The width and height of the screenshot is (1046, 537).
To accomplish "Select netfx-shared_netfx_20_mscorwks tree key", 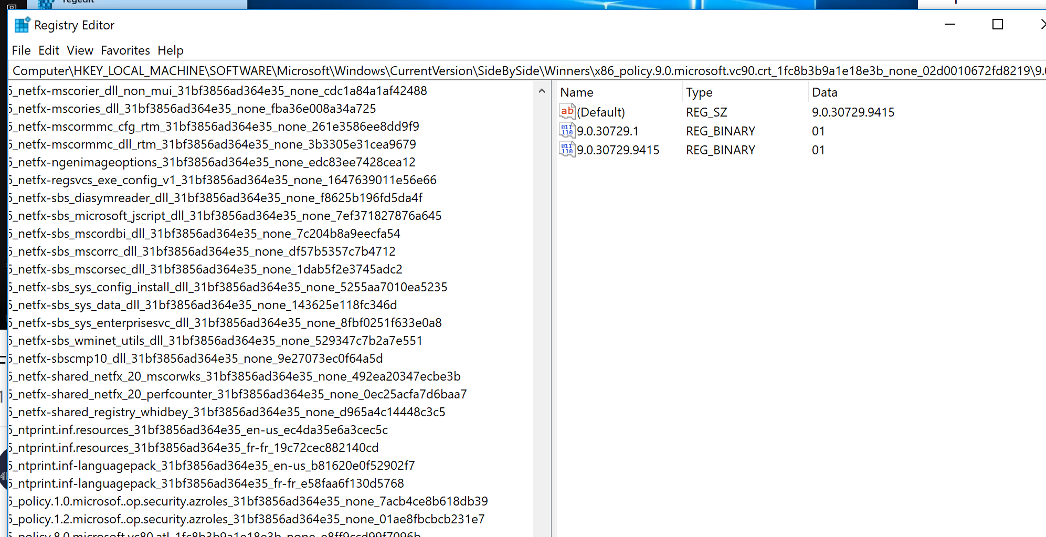I will click(x=235, y=376).
